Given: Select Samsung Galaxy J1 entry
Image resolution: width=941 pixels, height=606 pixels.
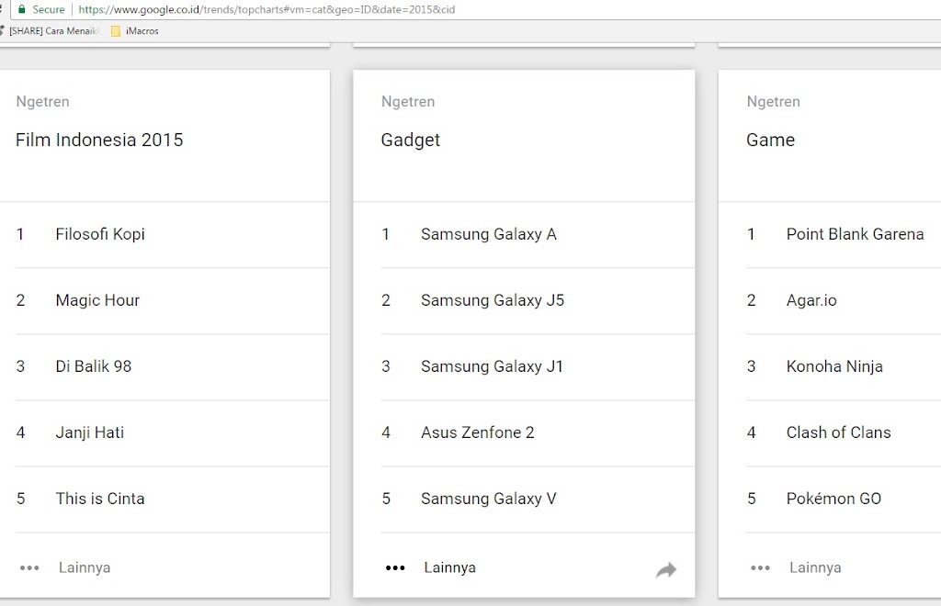Looking at the screenshot, I should pos(493,366).
